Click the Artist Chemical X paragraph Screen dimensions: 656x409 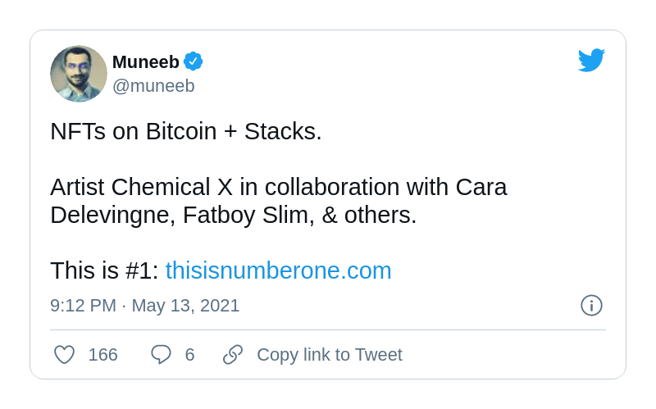(x=279, y=201)
